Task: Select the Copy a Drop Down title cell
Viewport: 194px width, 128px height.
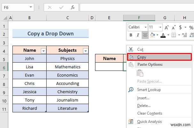Action: click(x=51, y=34)
